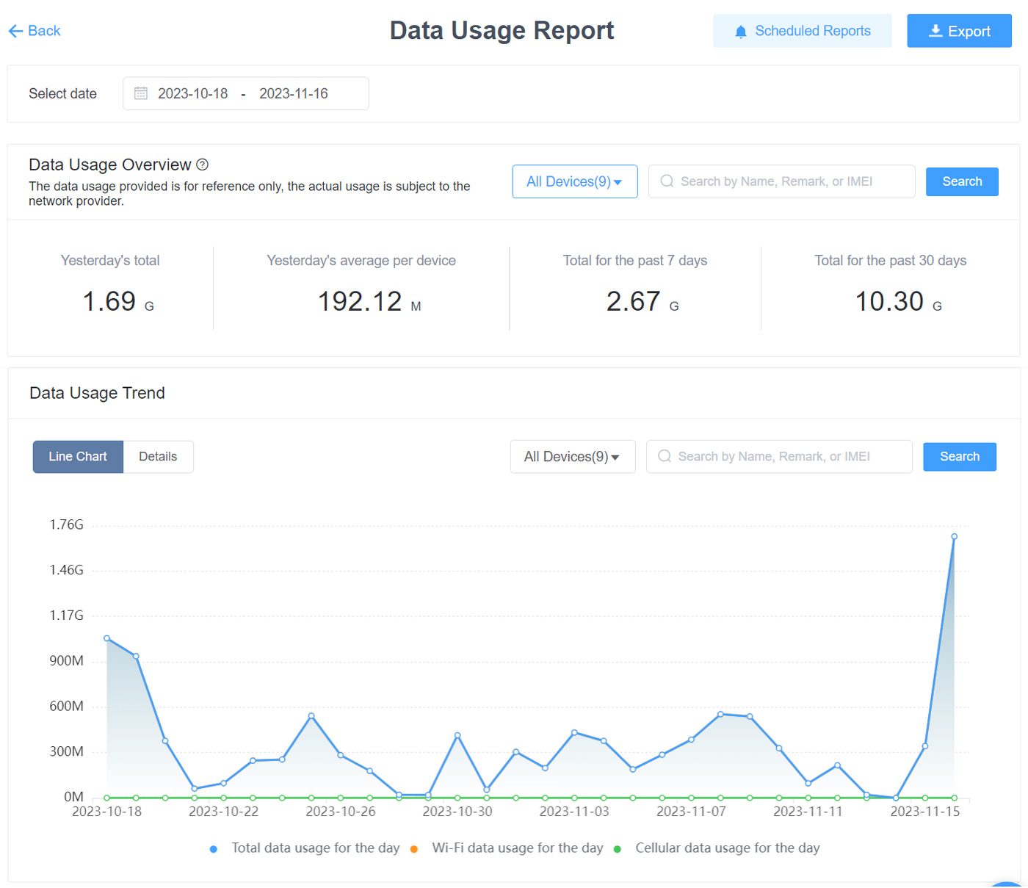Click the bell icon in Scheduled Reports
The image size is (1028, 888).
click(x=741, y=32)
